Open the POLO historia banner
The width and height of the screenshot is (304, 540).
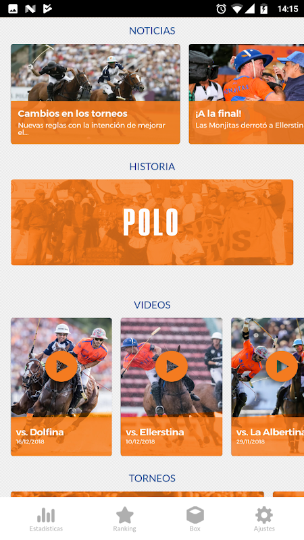tap(152, 222)
